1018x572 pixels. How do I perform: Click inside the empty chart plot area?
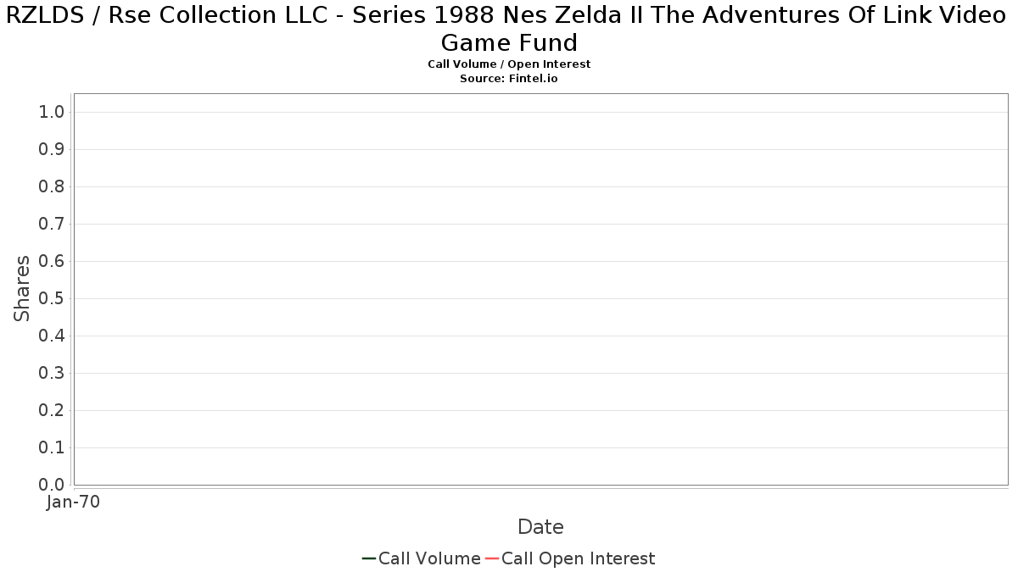pos(540,288)
